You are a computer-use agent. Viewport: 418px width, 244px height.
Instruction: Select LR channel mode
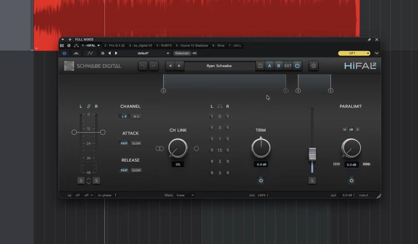pos(124,116)
